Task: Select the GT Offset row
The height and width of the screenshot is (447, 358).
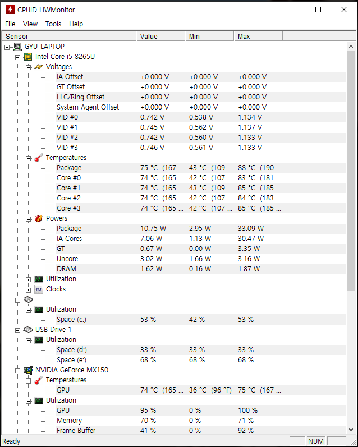Action: (201, 87)
